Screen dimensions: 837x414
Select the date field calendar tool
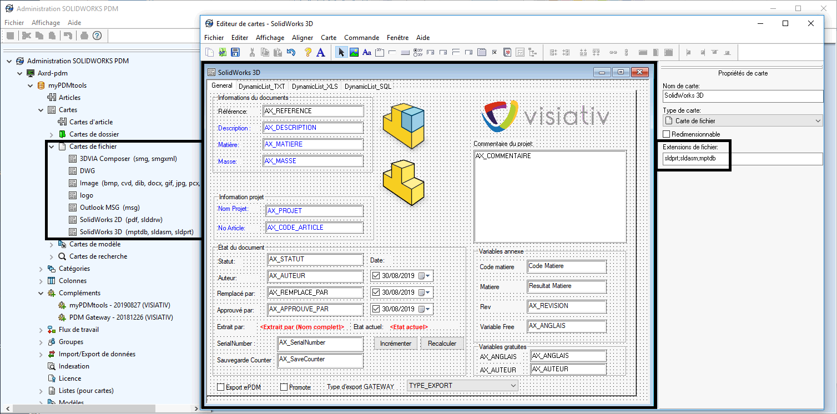pyautogui.click(x=507, y=53)
